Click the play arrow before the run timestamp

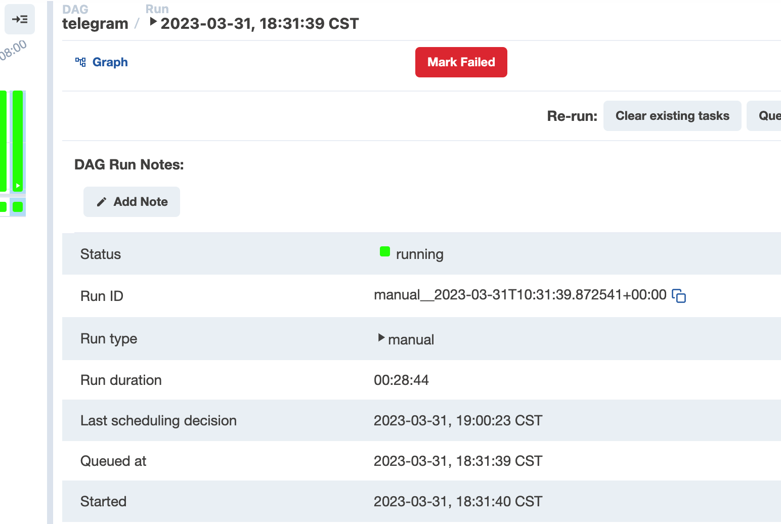tap(153, 21)
